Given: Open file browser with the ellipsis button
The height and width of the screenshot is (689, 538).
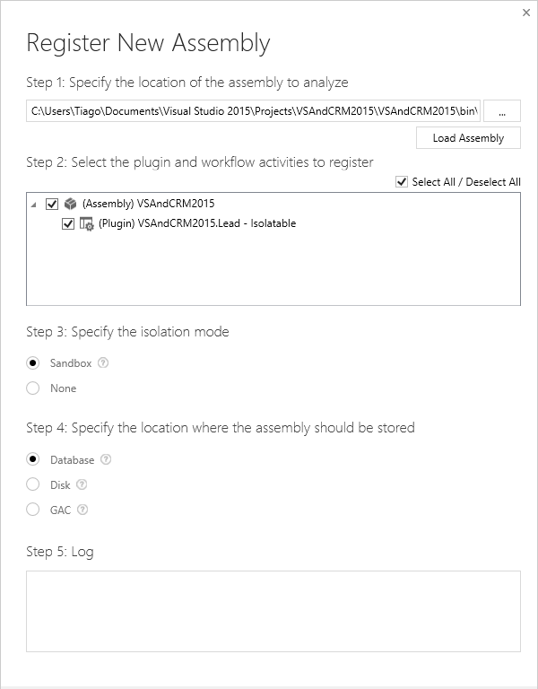Looking at the screenshot, I should click(502, 110).
